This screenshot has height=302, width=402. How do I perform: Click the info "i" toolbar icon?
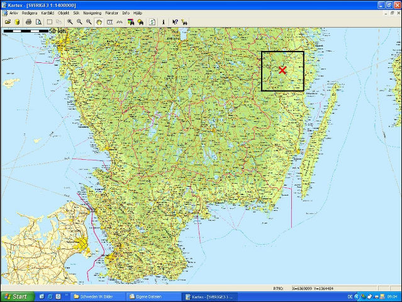tap(164, 21)
